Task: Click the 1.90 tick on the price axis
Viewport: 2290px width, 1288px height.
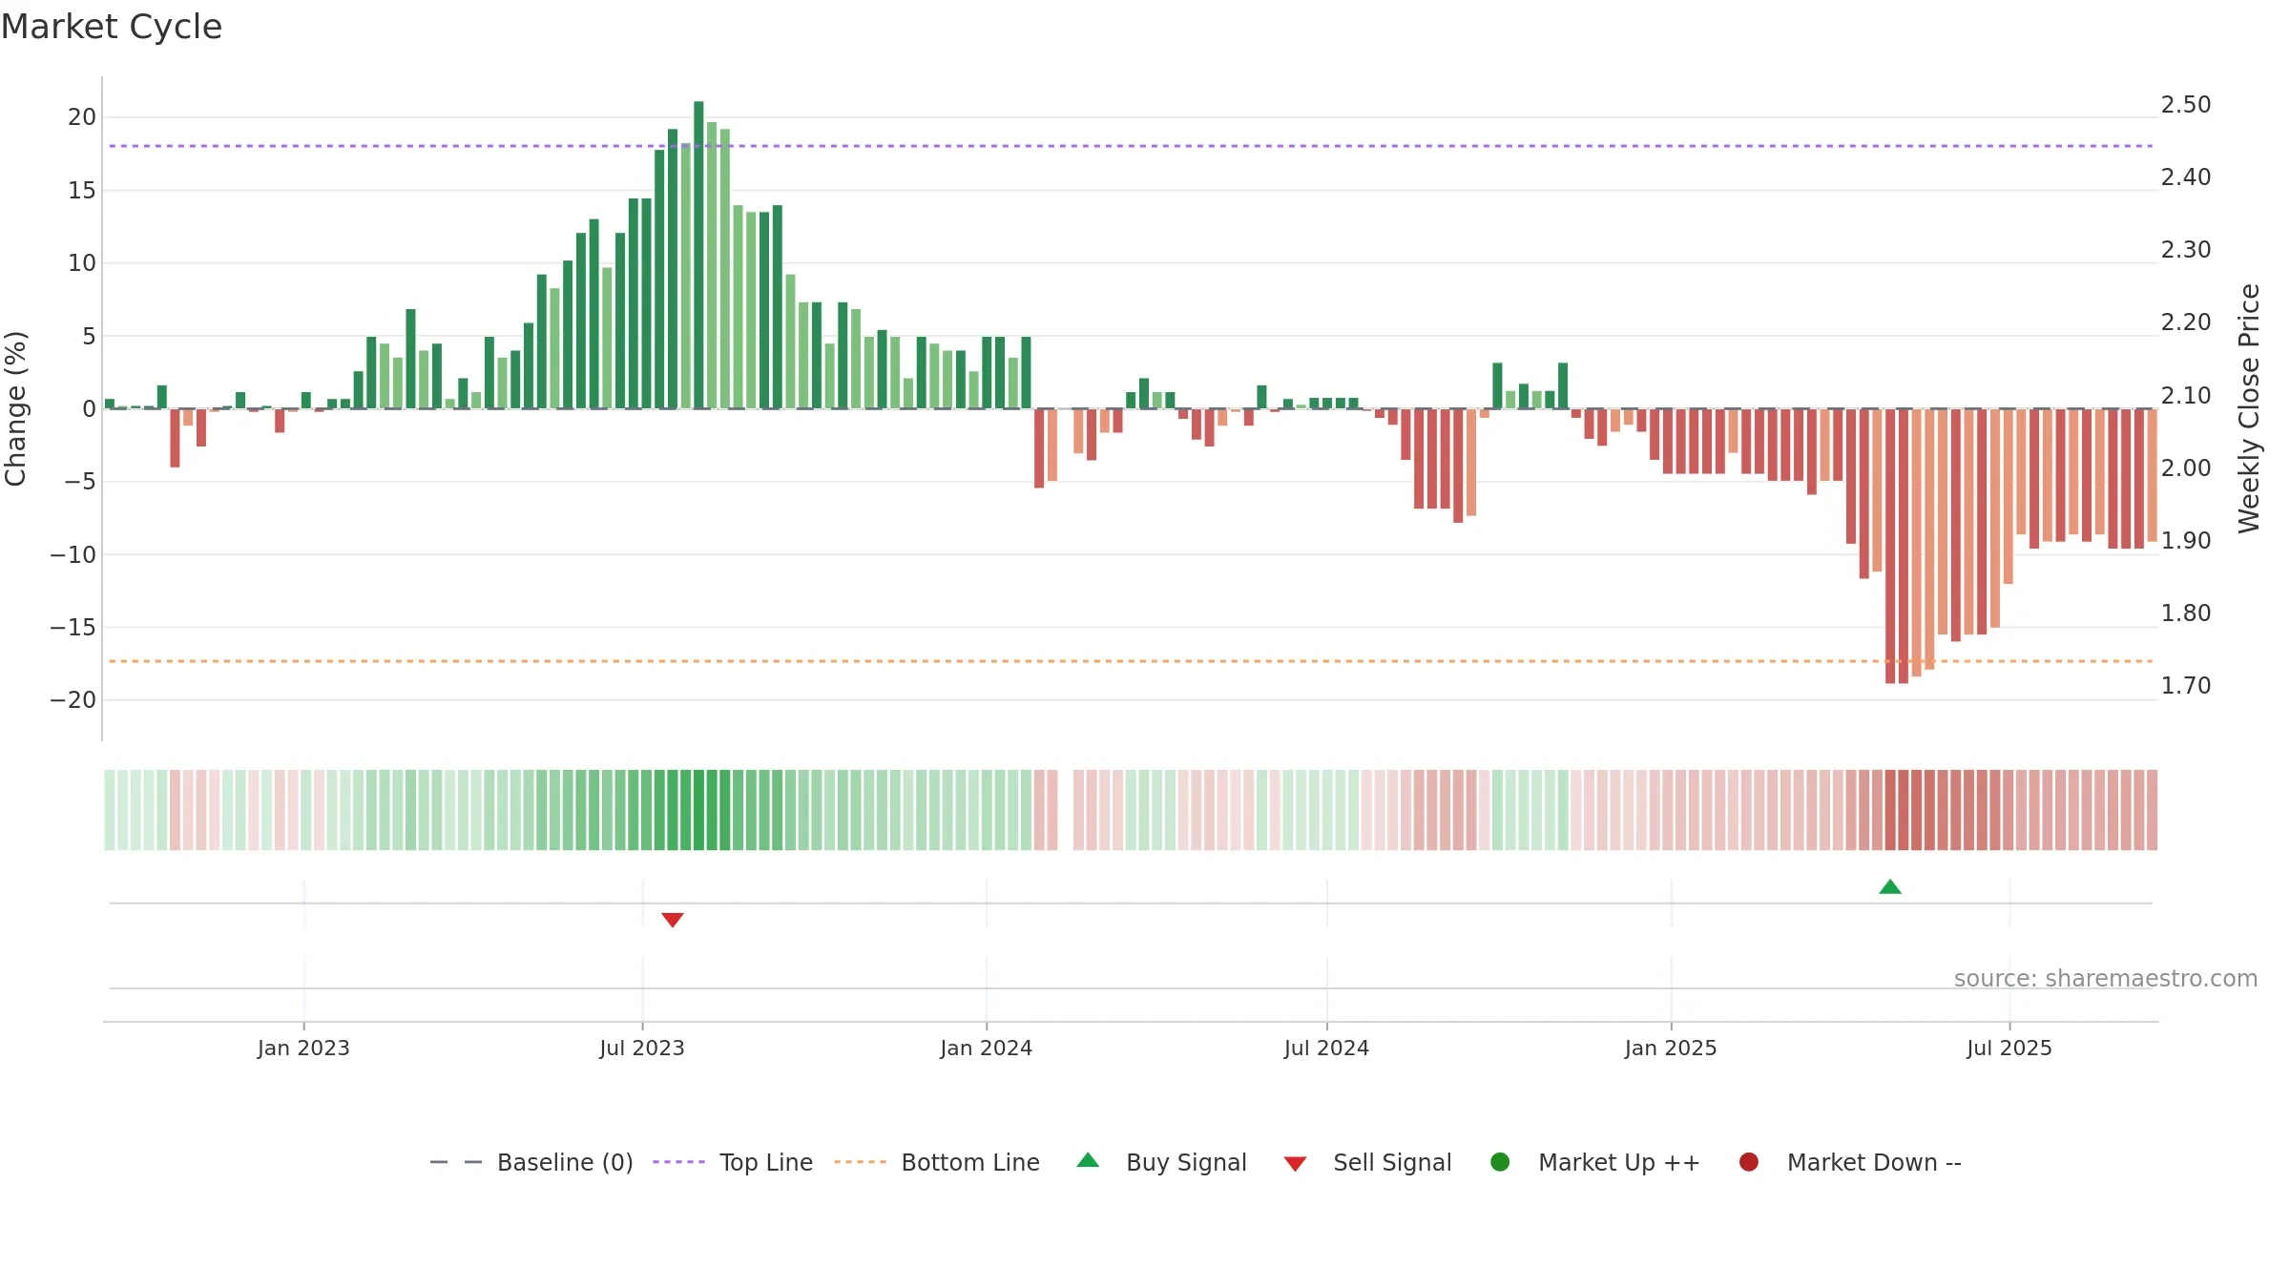Action: (x=2186, y=541)
